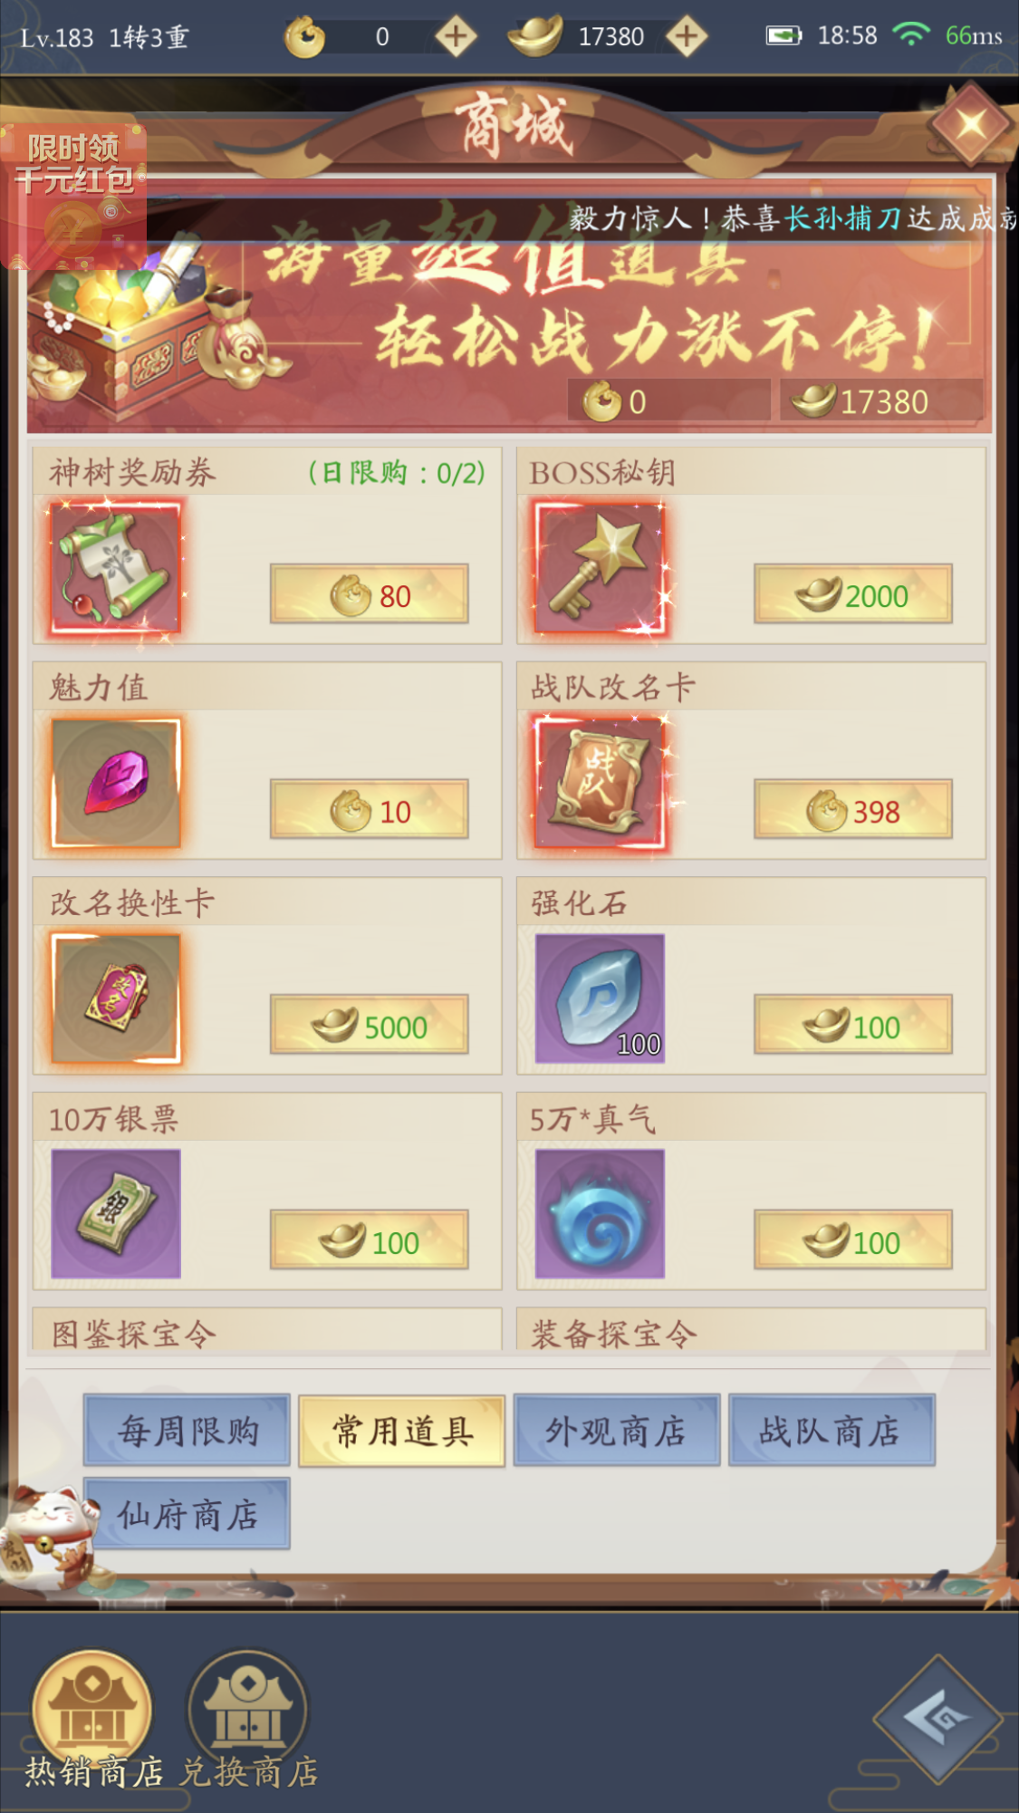The height and width of the screenshot is (1813, 1019).
Task: Select the 魅力值 pink gem icon
Action: pos(115,784)
